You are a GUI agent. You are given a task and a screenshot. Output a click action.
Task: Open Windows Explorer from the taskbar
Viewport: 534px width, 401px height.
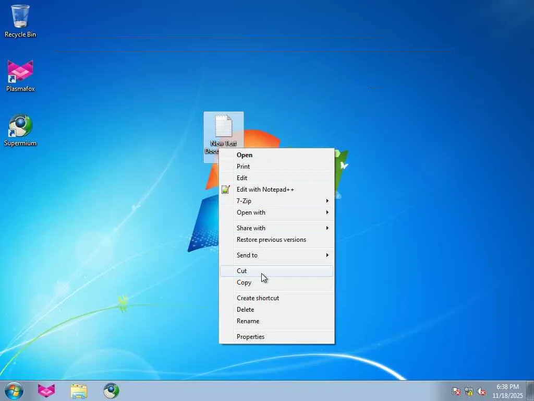point(79,391)
